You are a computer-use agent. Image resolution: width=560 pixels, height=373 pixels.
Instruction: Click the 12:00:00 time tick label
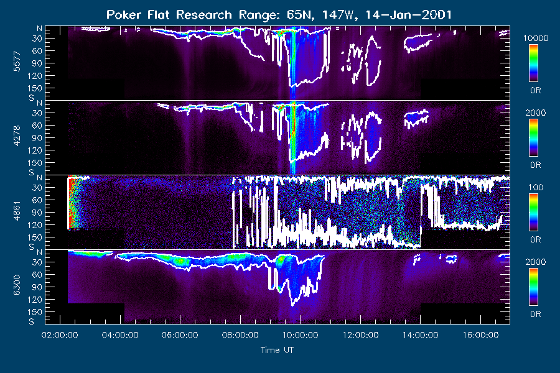click(361, 335)
